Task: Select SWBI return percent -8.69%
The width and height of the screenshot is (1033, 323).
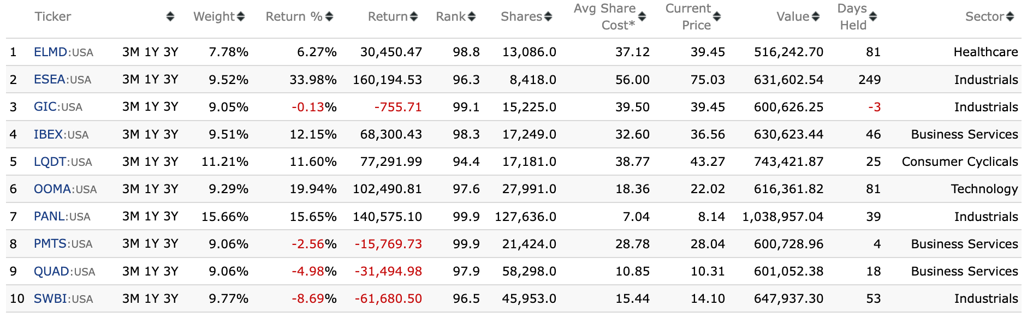Action: (x=314, y=299)
